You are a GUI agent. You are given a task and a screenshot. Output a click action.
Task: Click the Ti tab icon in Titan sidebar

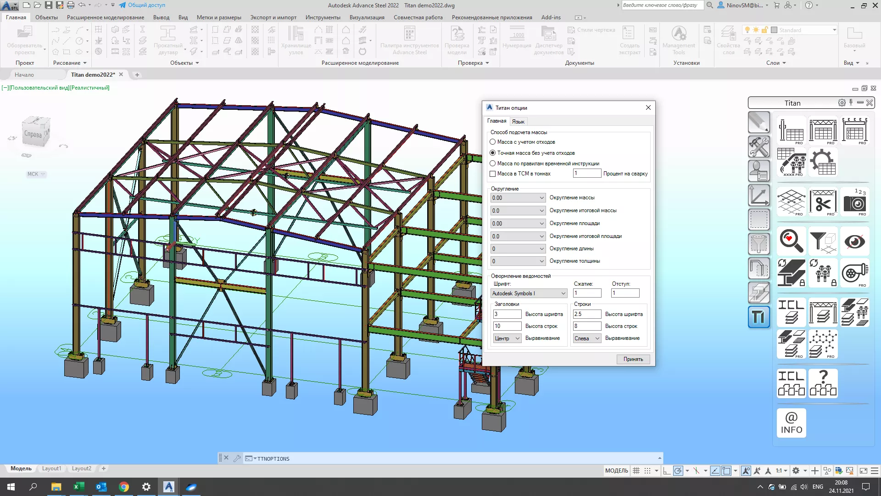758,317
